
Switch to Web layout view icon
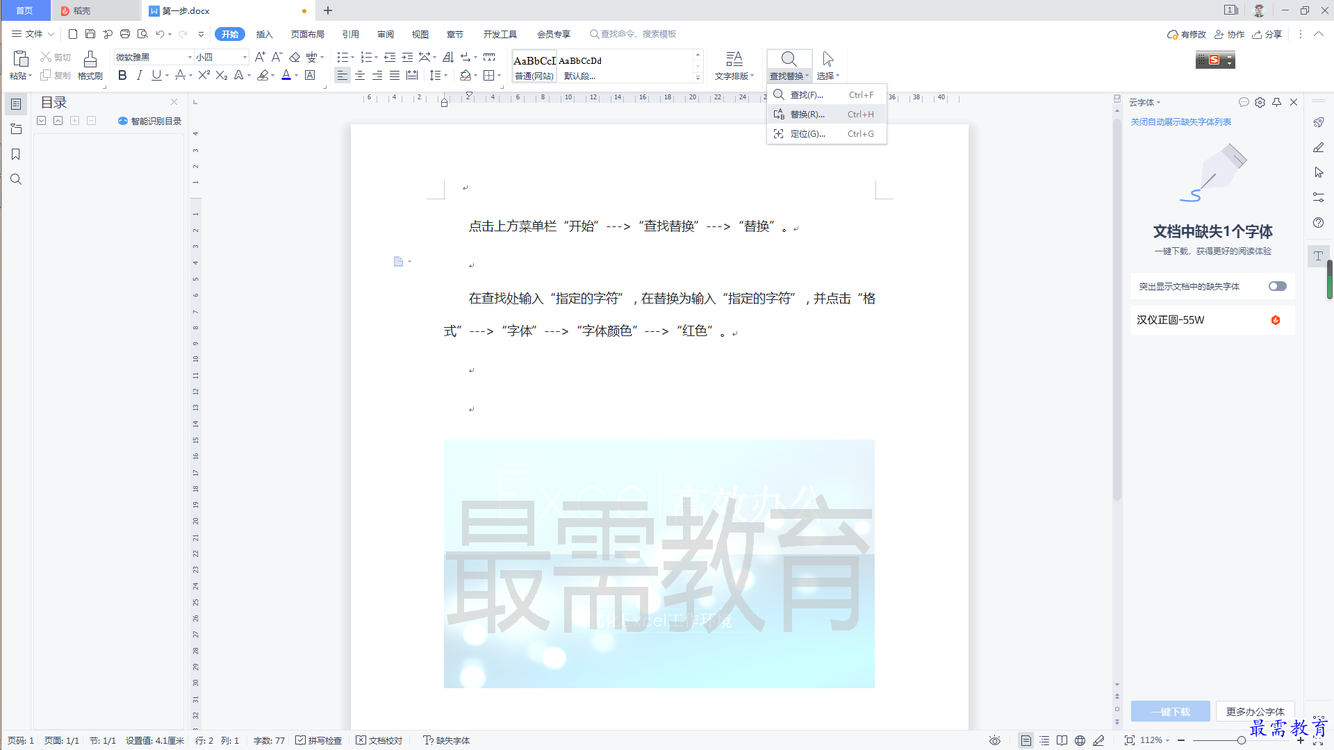(1080, 740)
